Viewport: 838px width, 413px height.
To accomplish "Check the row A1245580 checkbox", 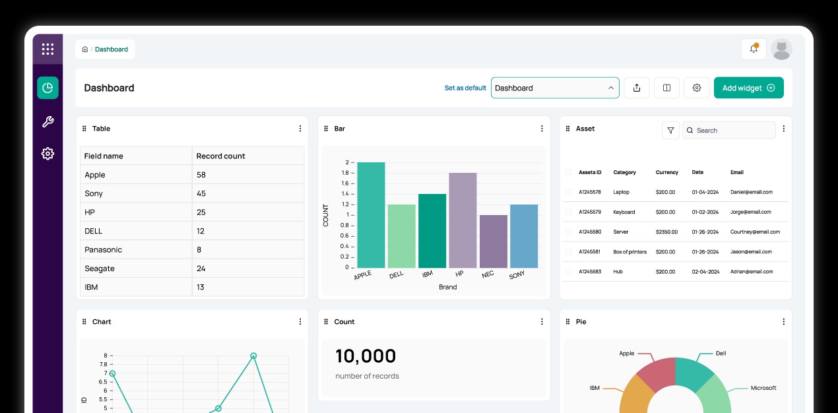I will 569,232.
